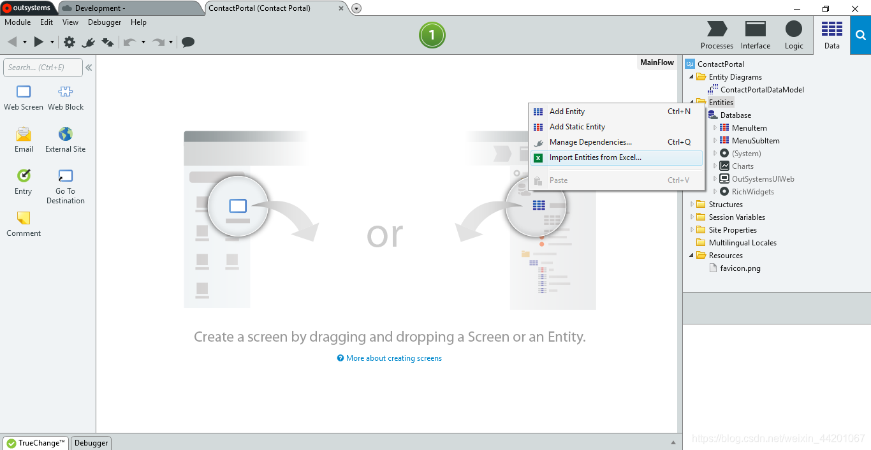The image size is (871, 450).
Task: Open Manage Dependencies plug icon in toolbar
Action: point(89,42)
